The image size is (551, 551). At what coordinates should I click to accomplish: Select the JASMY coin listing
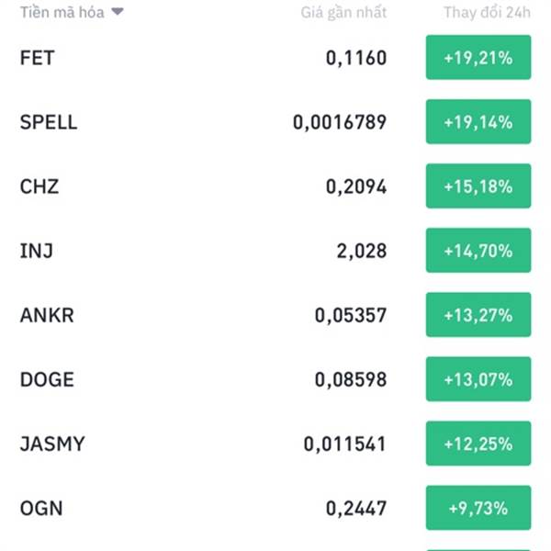pyautogui.click(x=275, y=444)
